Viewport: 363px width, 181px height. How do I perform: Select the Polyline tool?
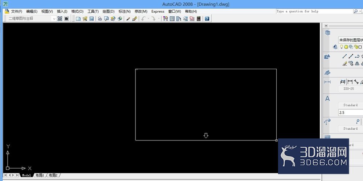[x=357, y=56]
